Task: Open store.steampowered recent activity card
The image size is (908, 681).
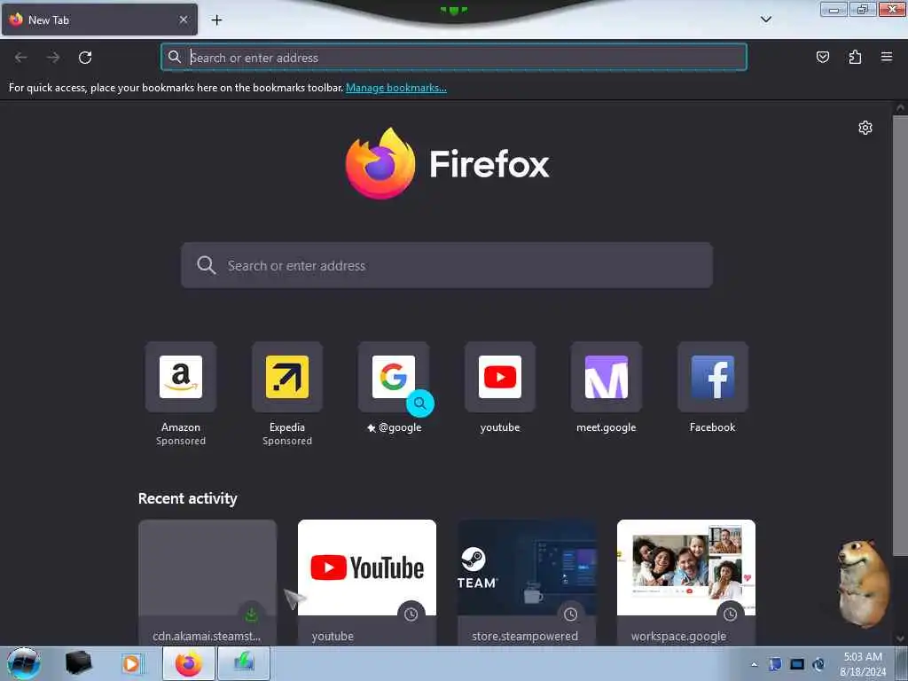Action: tap(527, 583)
